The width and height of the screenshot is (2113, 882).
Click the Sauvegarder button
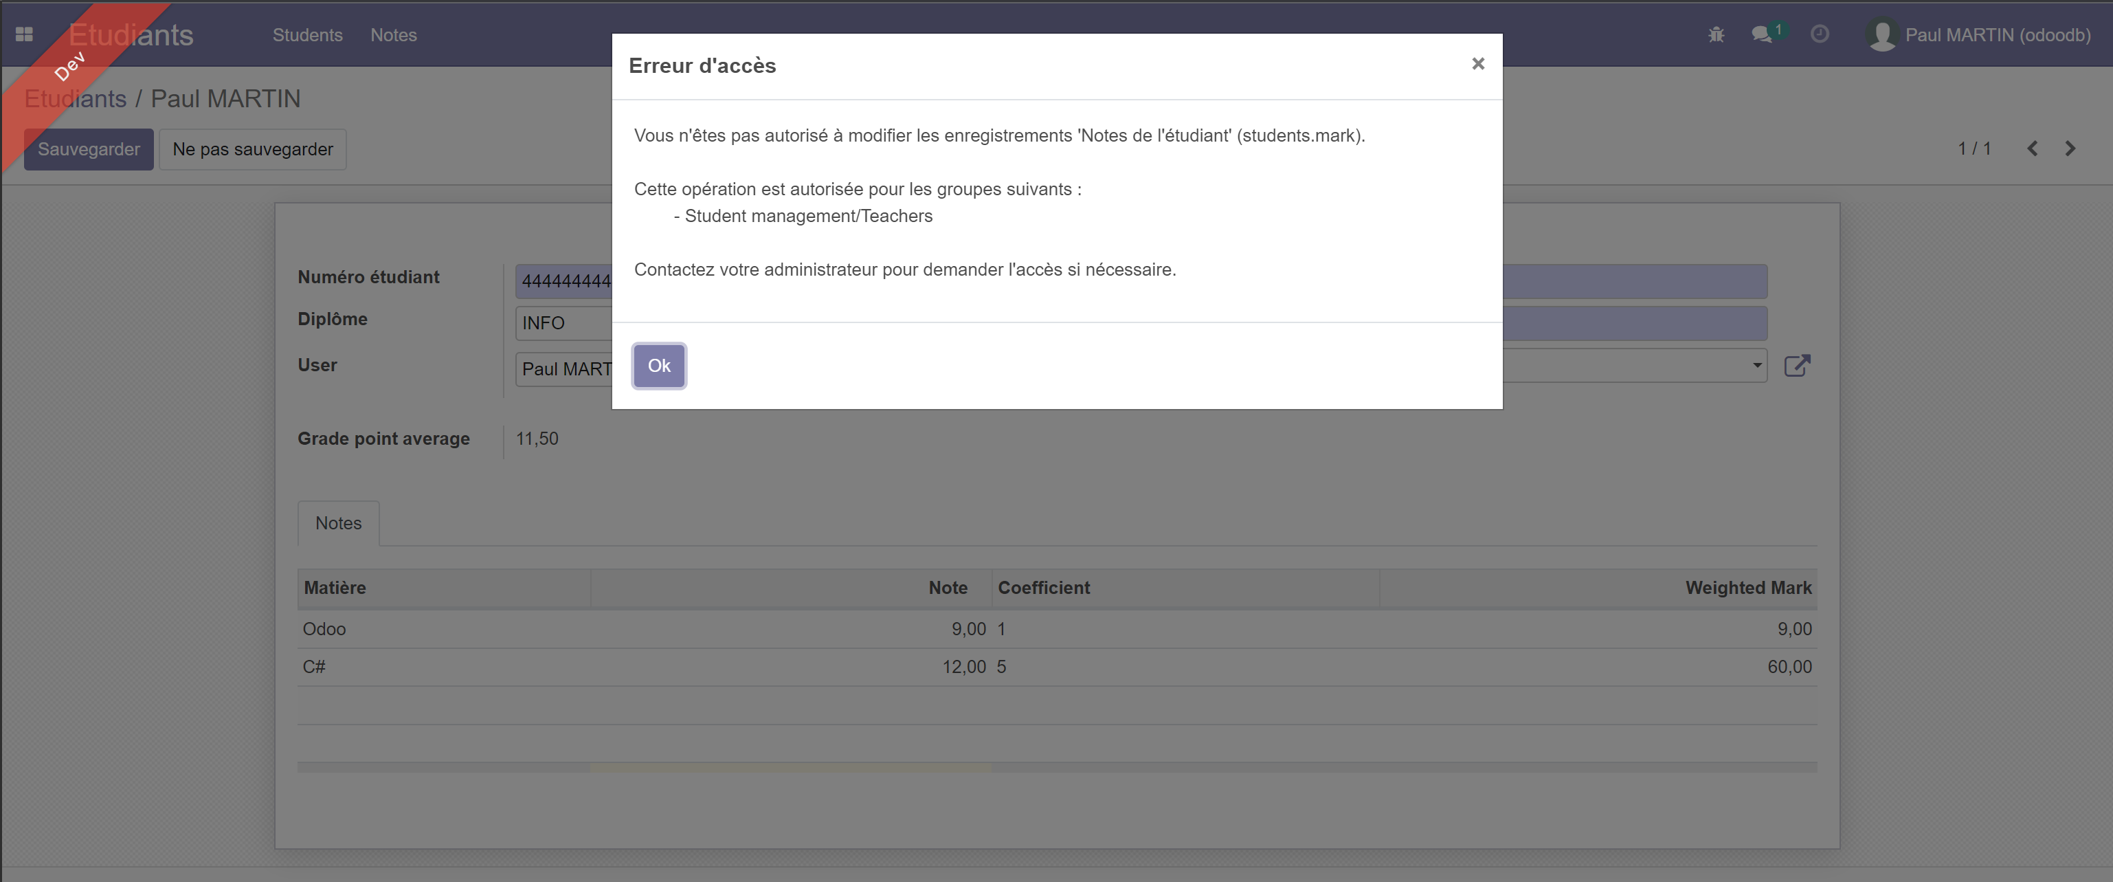[89, 149]
